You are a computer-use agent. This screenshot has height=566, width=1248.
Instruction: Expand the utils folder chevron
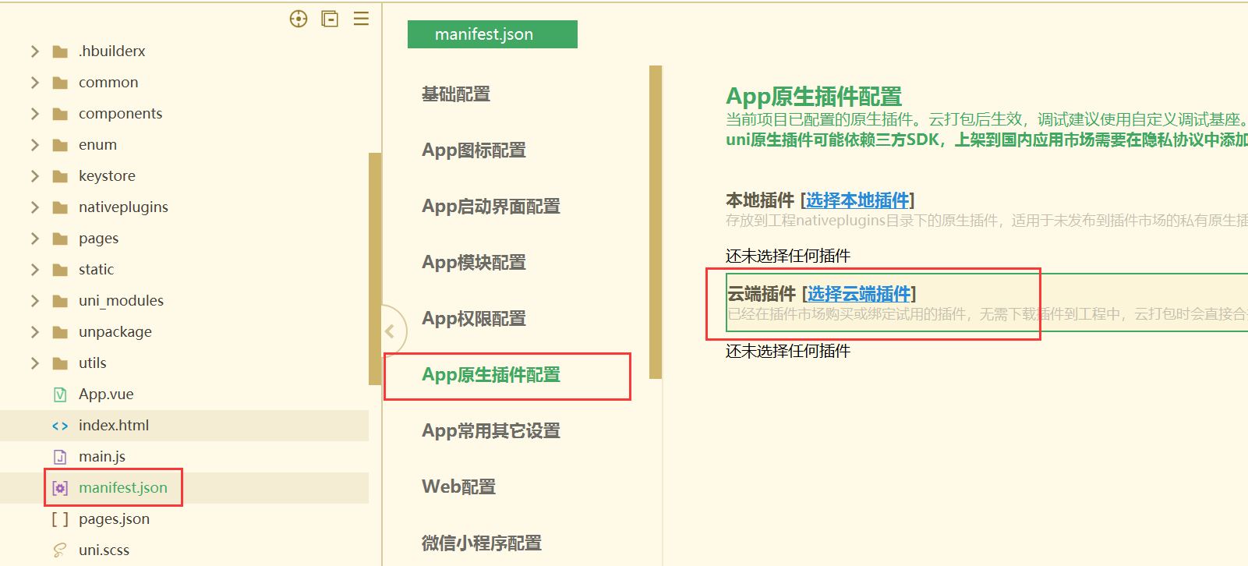click(x=34, y=363)
